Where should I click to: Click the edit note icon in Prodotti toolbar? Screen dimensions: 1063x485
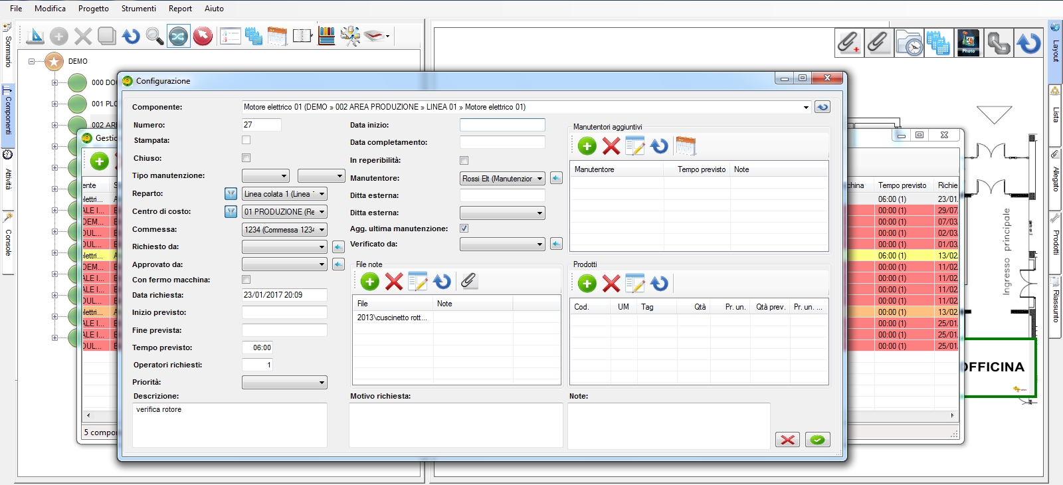click(634, 284)
